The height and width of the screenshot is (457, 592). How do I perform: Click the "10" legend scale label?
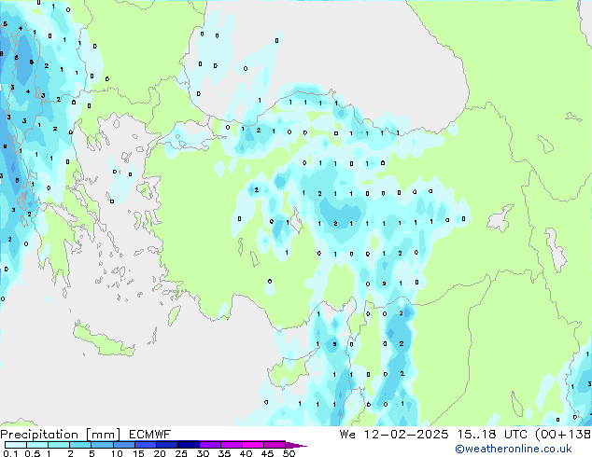(x=117, y=453)
